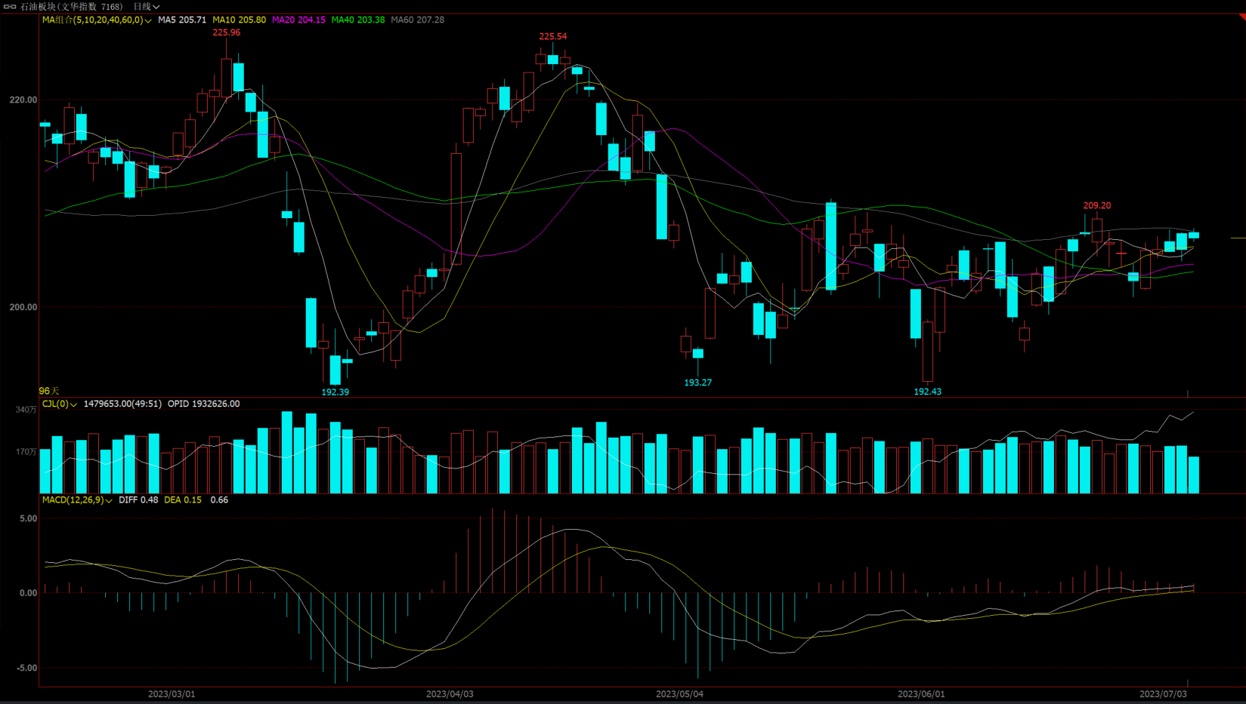Open the CJL(0) volume indicator dropdown
Viewport: 1246px width, 704px height.
click(60, 404)
